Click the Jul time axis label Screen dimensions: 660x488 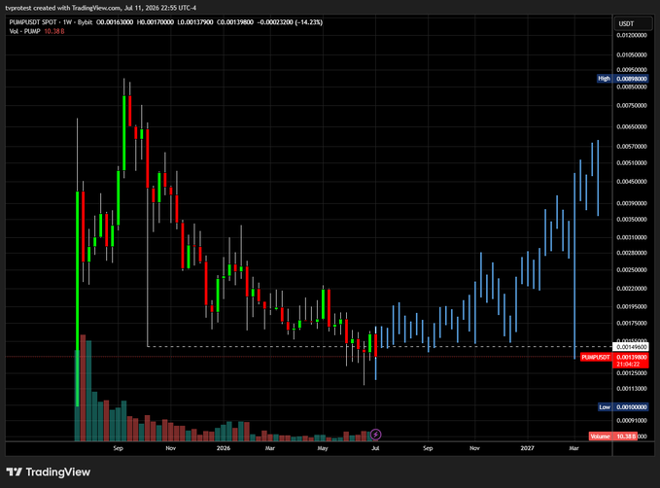tap(375, 448)
